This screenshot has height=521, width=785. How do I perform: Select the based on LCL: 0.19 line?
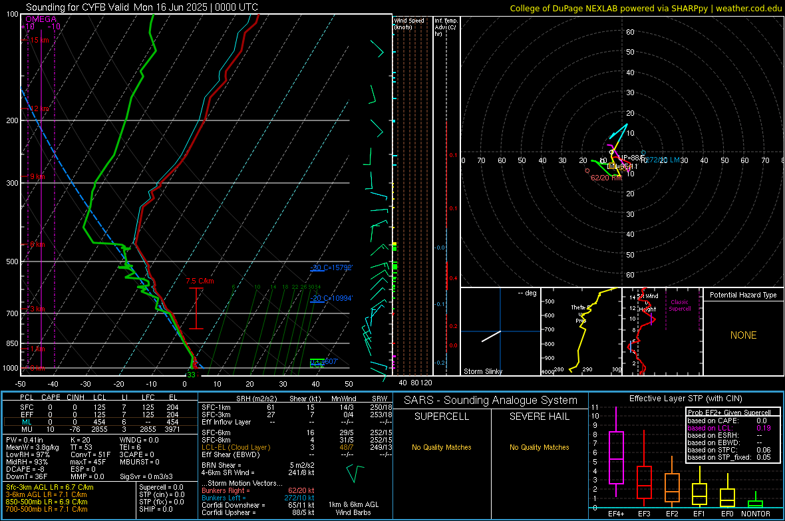pos(729,428)
